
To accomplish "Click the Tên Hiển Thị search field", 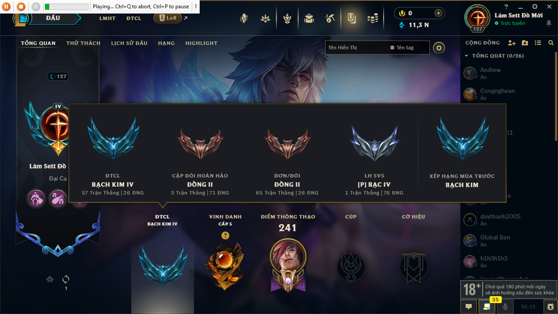I will [356, 48].
